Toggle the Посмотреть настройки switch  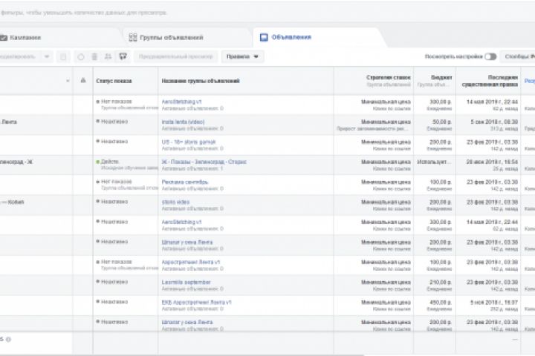point(490,56)
